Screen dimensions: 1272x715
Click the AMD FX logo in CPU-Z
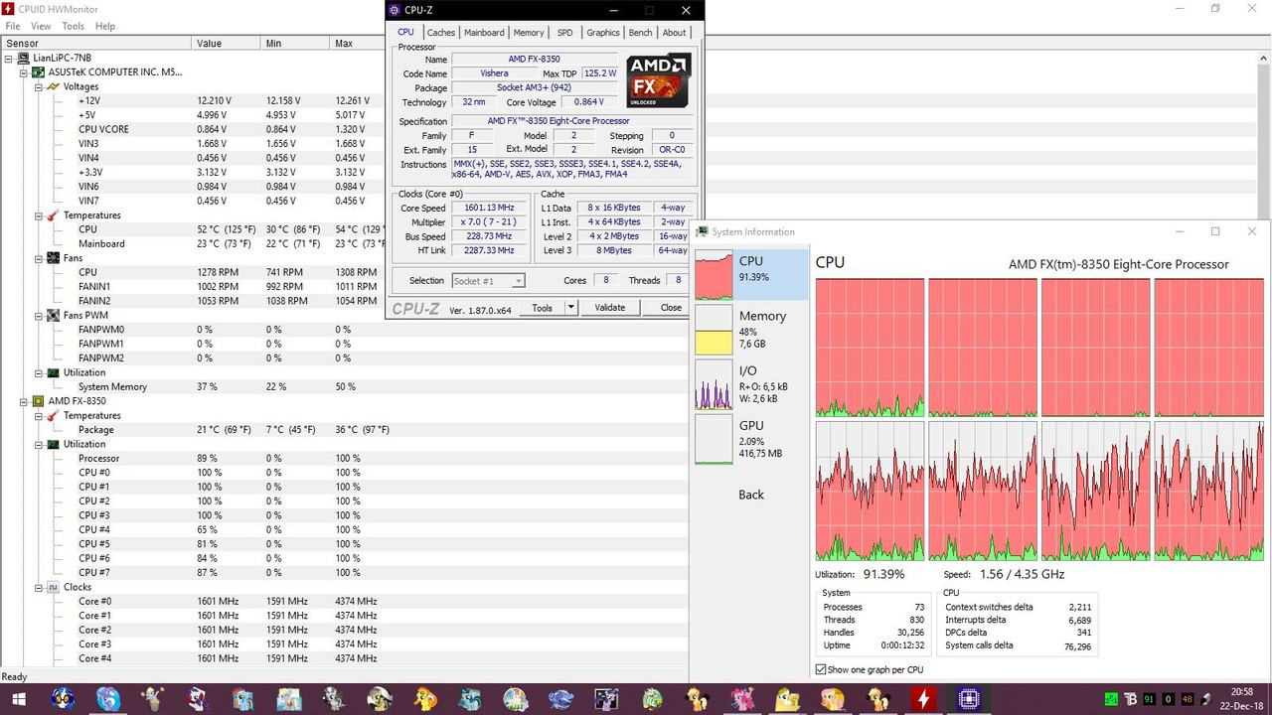(659, 80)
